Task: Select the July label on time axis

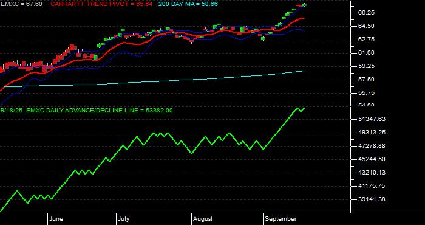Action: click(x=124, y=219)
